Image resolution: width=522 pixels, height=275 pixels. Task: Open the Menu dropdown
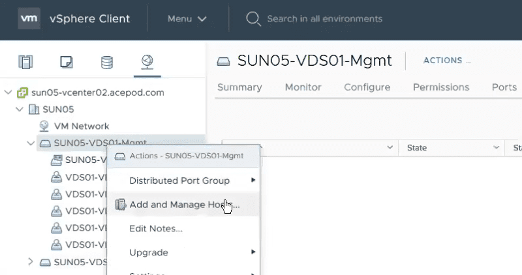(x=187, y=19)
